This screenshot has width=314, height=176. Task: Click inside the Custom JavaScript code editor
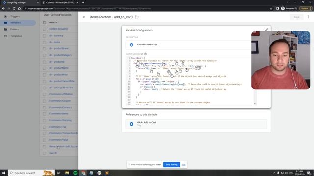click(191, 80)
